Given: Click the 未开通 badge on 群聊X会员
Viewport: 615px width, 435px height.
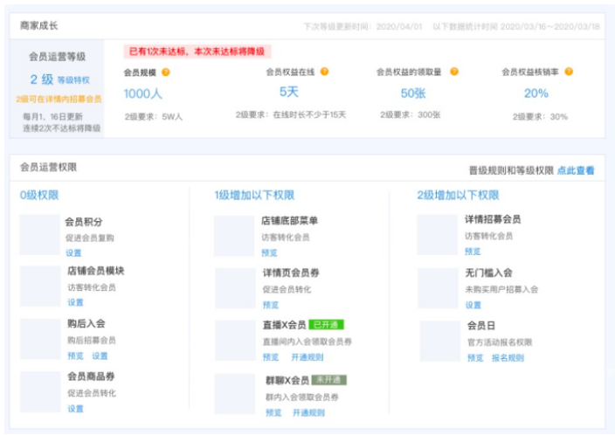Looking at the screenshot, I should pyautogui.click(x=329, y=381).
